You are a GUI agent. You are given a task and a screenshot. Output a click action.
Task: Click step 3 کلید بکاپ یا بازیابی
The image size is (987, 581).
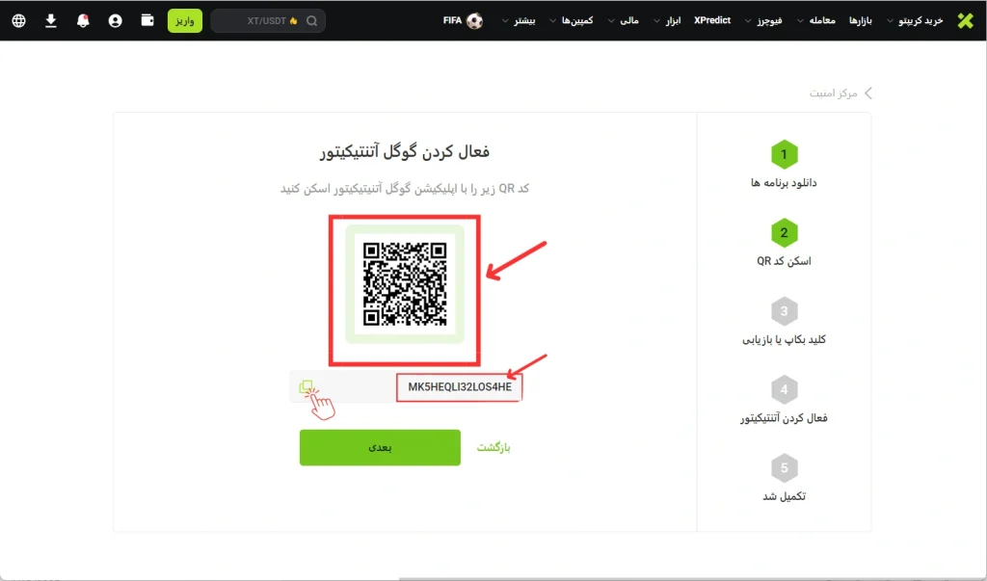(784, 323)
